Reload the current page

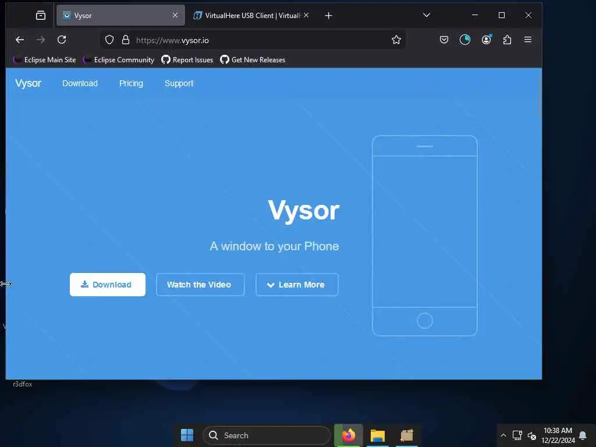(x=62, y=40)
